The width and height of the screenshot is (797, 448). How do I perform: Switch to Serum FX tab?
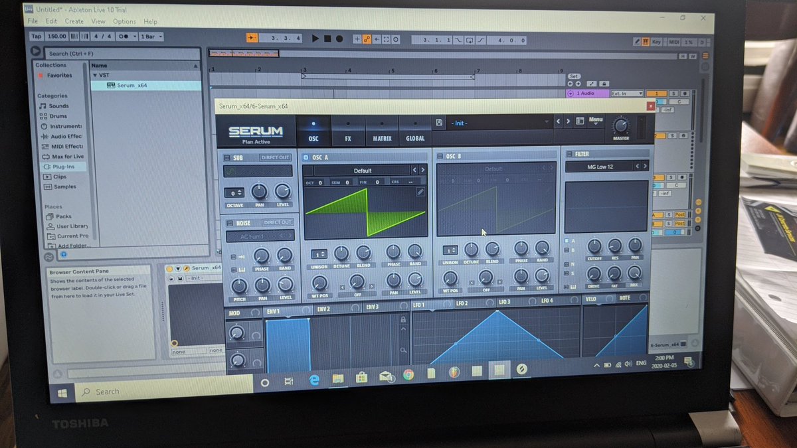347,131
